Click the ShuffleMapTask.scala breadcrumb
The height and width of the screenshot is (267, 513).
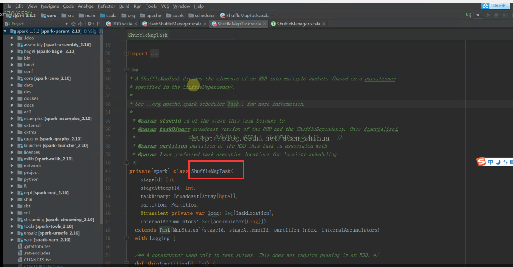tap(245, 16)
